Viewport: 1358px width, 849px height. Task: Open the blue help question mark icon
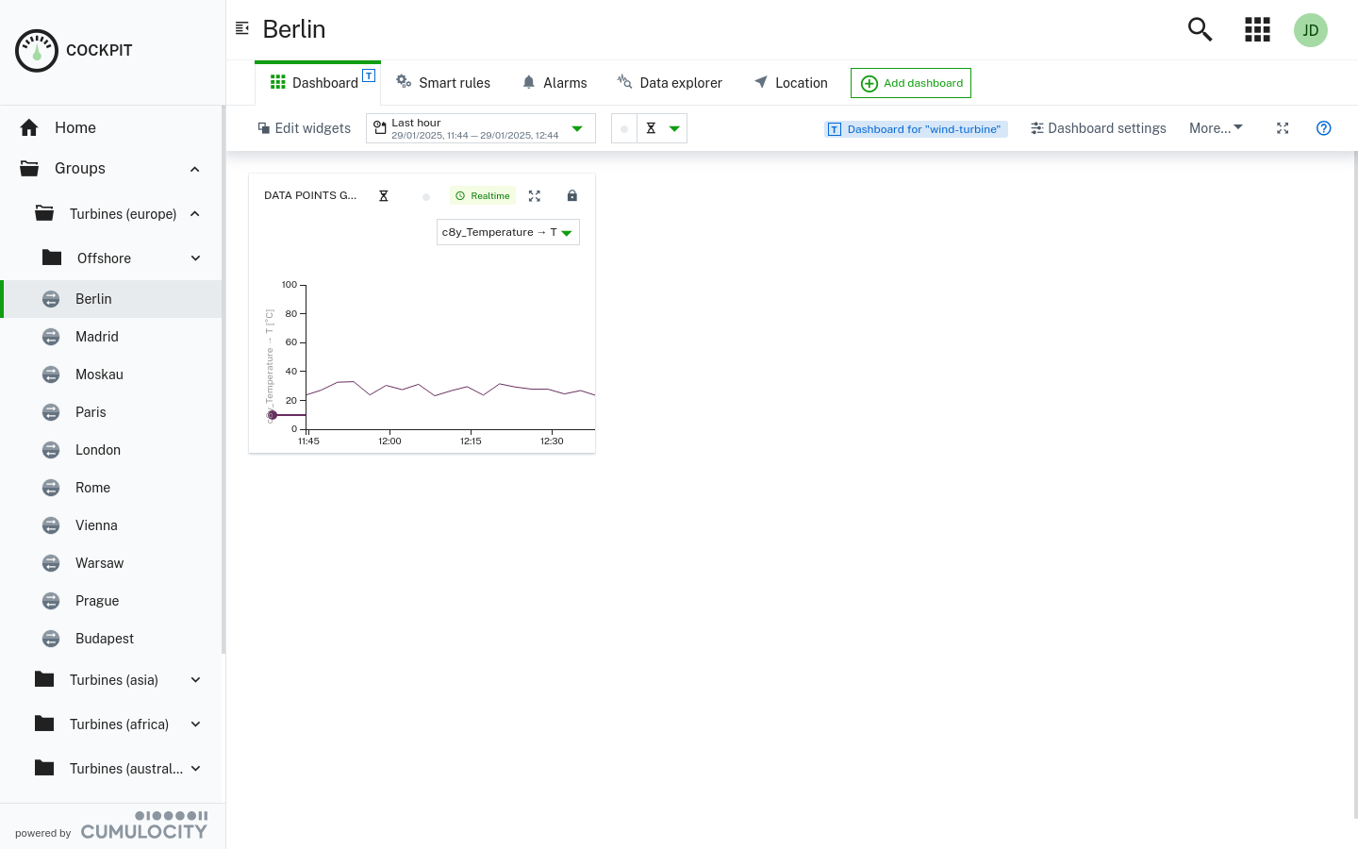click(x=1323, y=128)
